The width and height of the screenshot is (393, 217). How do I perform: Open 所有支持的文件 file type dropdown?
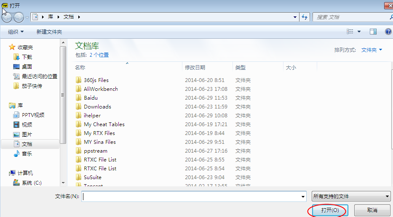pyautogui.click(x=351, y=196)
